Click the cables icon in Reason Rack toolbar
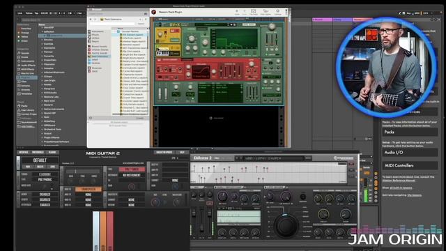446x251 pixels. point(266,12)
